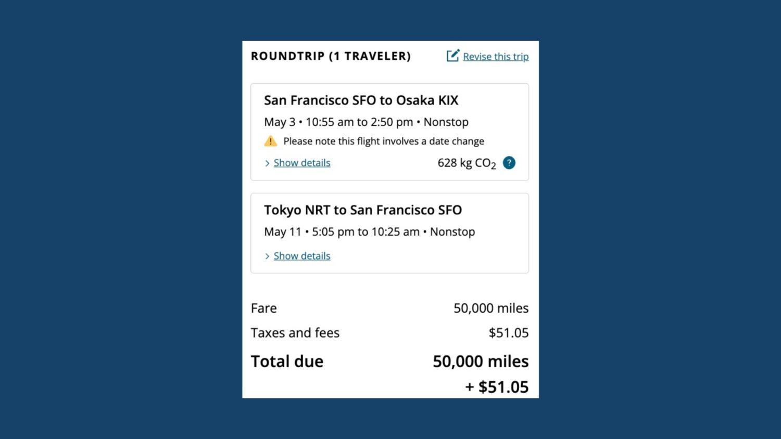Image resolution: width=781 pixels, height=439 pixels.
Task: Select the chevron before the first Show details
Action: pyautogui.click(x=267, y=163)
